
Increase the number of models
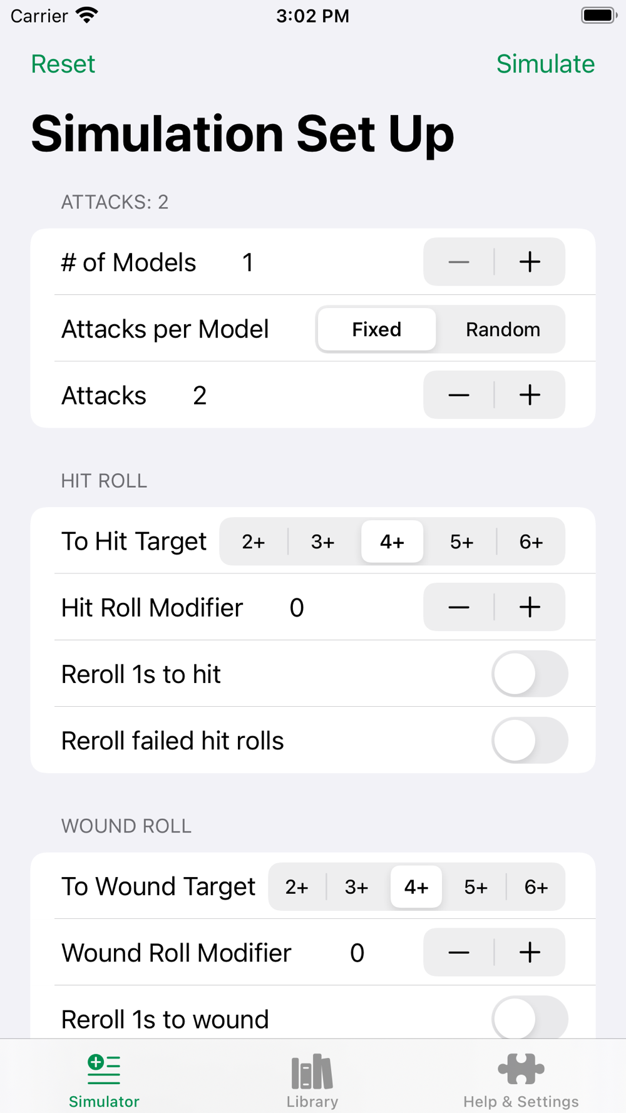[x=530, y=262]
